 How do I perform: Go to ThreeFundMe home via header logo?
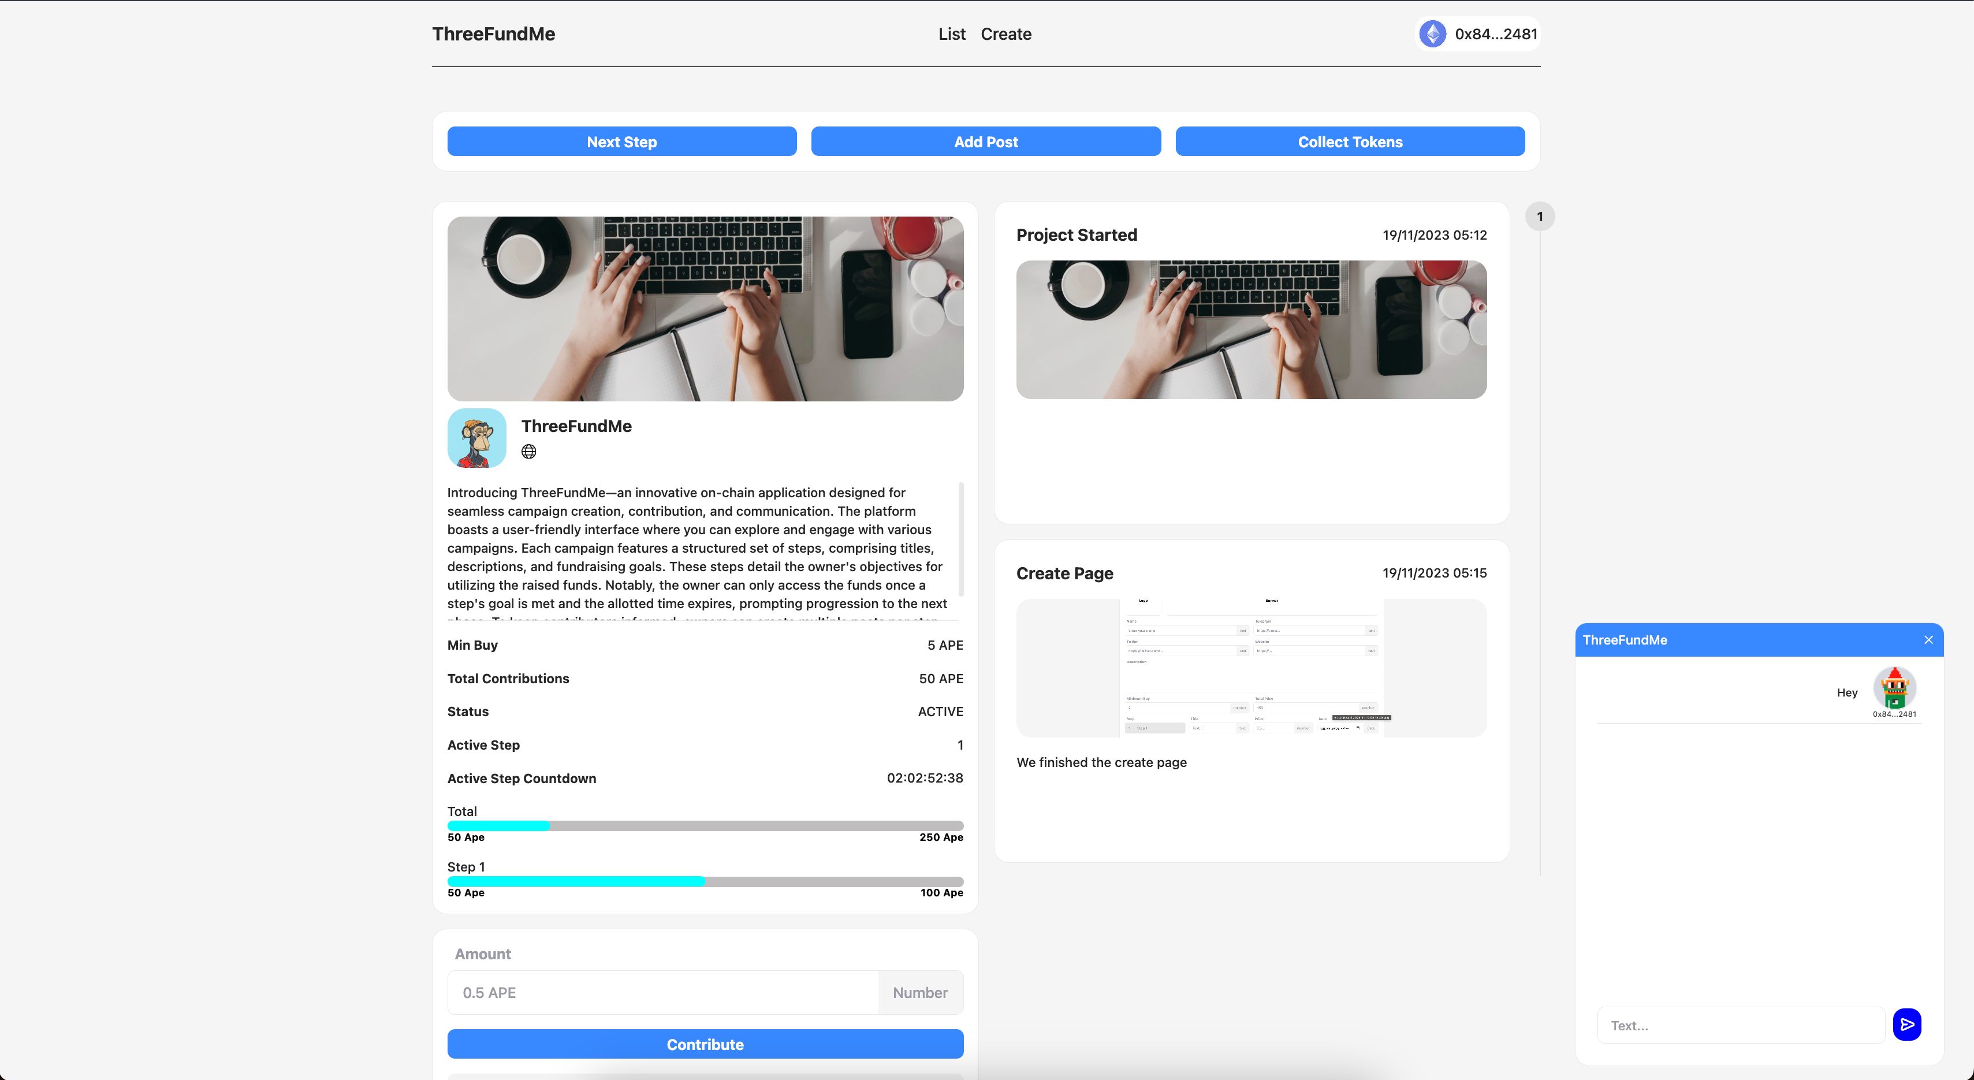pyautogui.click(x=493, y=33)
